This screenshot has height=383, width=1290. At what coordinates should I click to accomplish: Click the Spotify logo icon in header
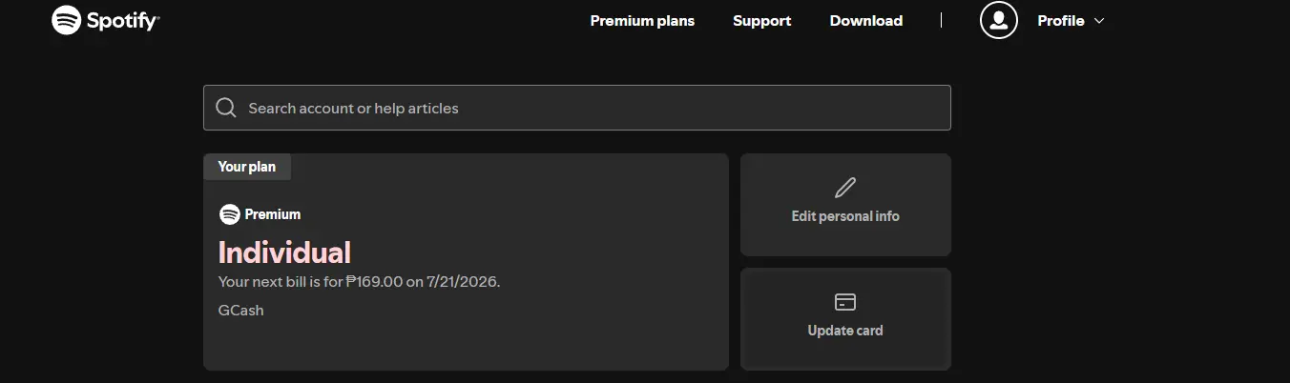67,20
